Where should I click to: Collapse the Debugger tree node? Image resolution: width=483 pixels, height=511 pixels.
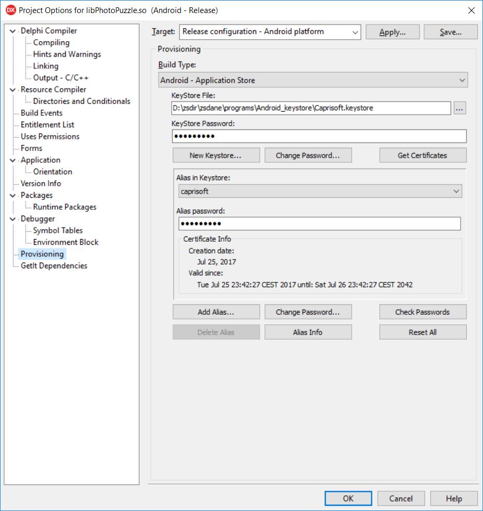[x=13, y=219]
